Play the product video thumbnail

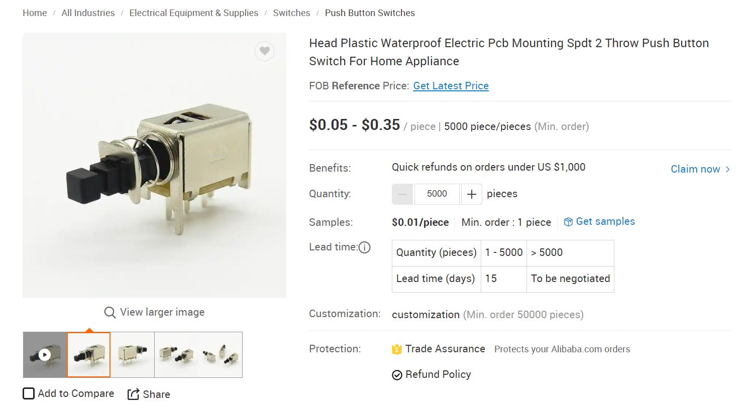(45, 355)
